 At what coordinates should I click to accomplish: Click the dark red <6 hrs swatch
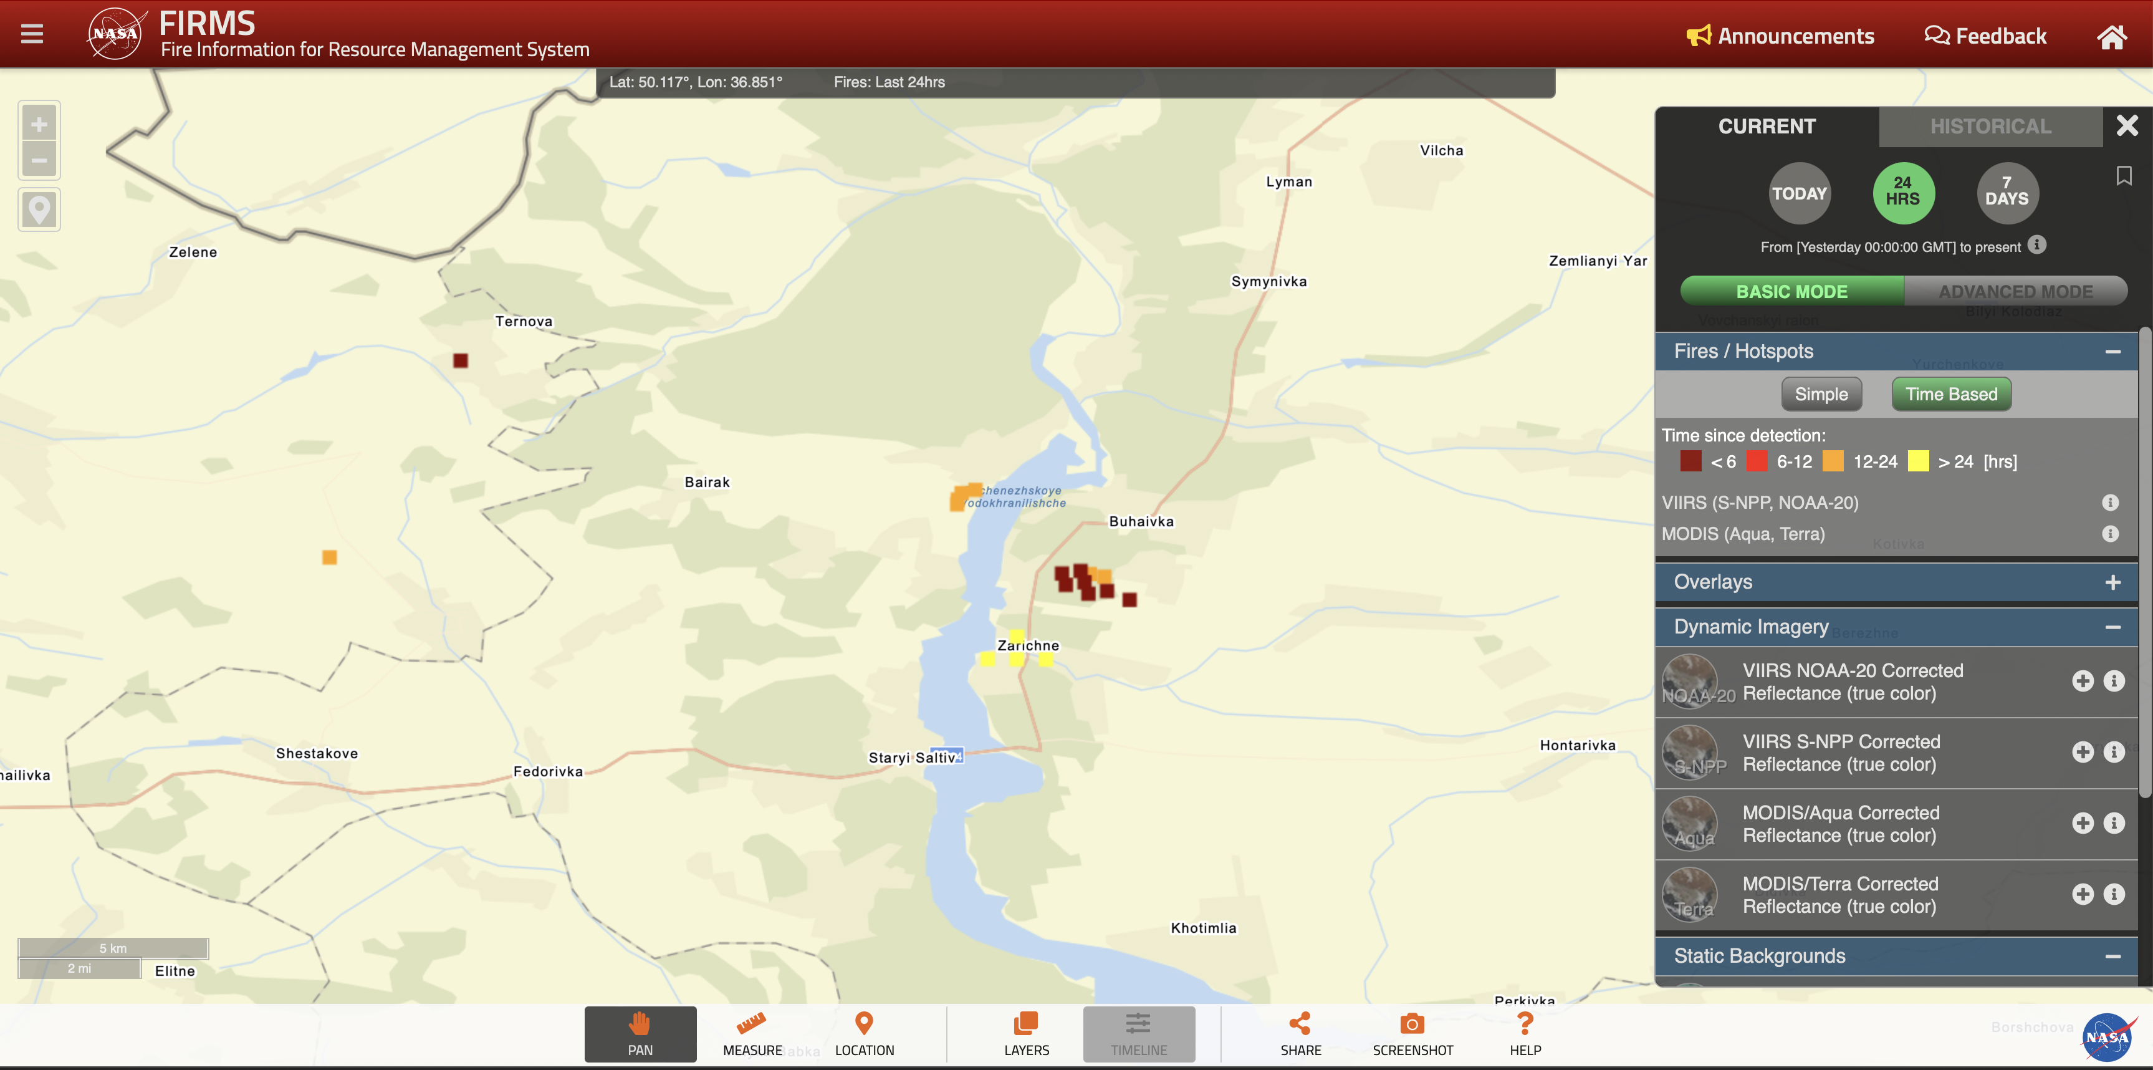point(1690,461)
